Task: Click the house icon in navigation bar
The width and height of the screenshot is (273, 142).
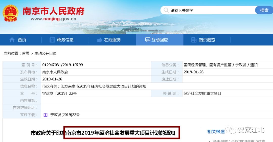Action: tap(12, 40)
